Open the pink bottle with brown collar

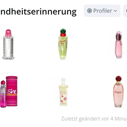point(119,45)
